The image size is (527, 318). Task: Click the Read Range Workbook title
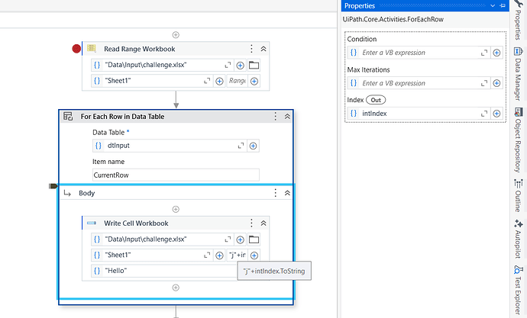point(140,49)
